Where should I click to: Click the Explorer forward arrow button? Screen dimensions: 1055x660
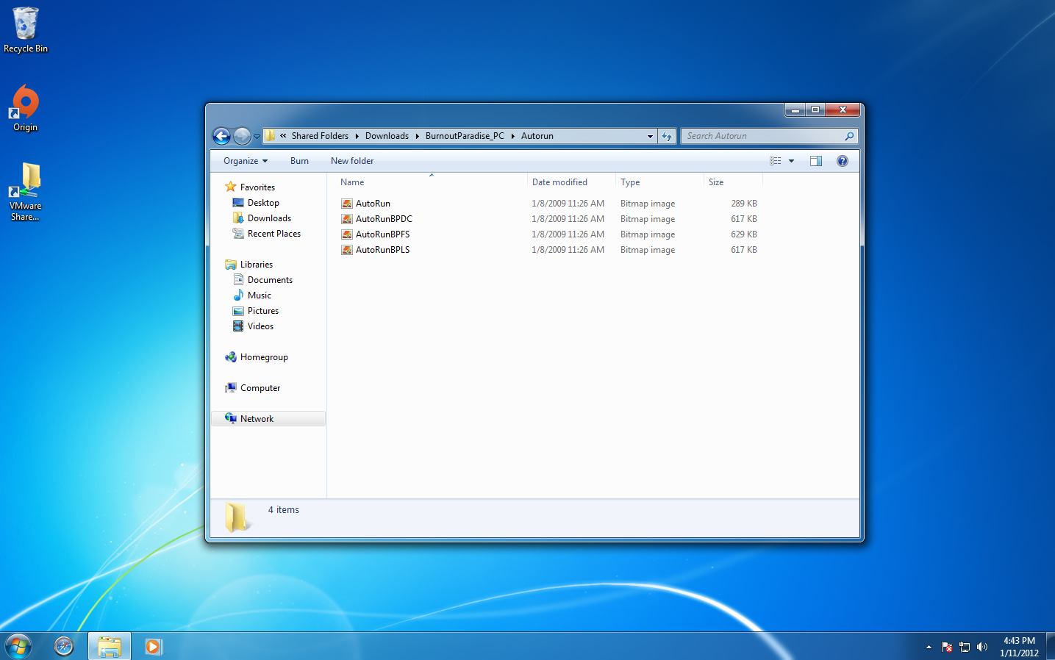coord(241,136)
